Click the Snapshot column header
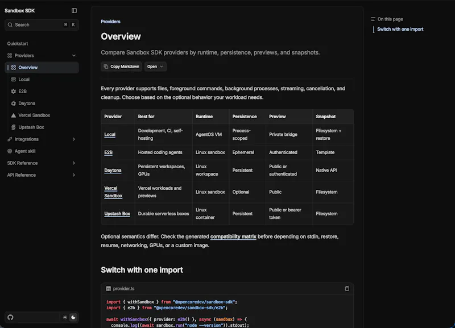This screenshot has height=328, width=455. coord(325,117)
